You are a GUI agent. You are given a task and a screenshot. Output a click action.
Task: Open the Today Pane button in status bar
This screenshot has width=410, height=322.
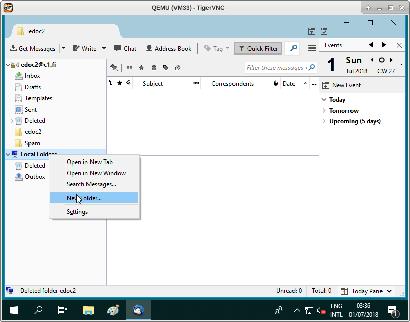tap(366, 291)
